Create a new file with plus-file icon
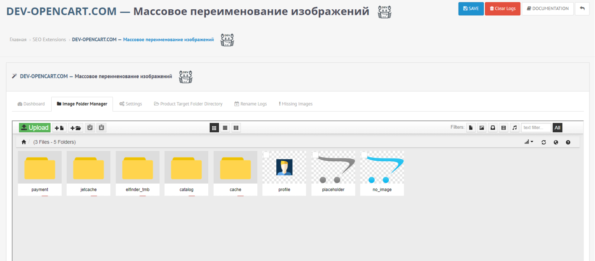 (x=59, y=128)
